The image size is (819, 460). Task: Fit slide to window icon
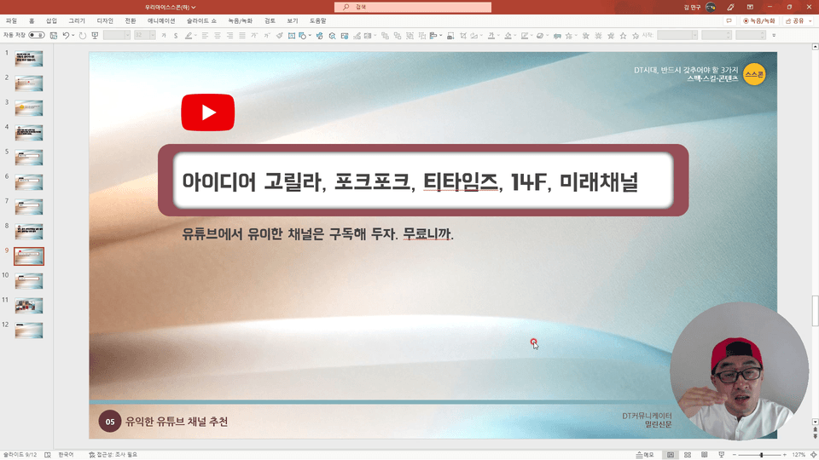[x=813, y=455]
